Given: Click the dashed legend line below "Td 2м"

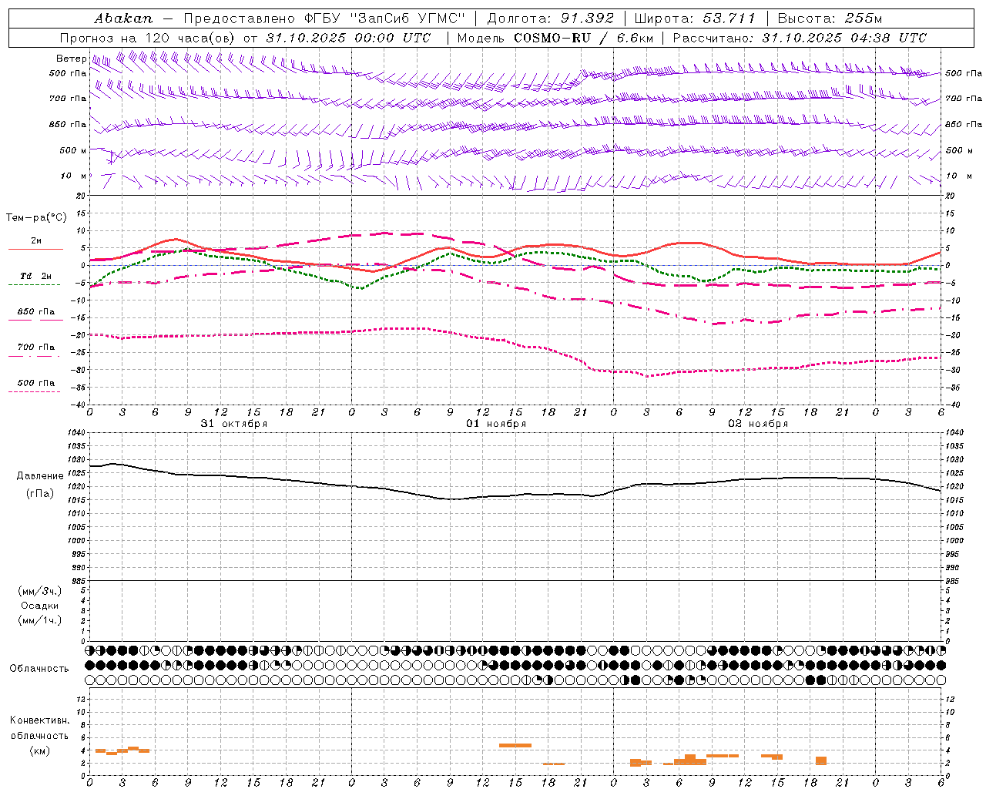Looking at the screenshot, I should pos(34,285).
